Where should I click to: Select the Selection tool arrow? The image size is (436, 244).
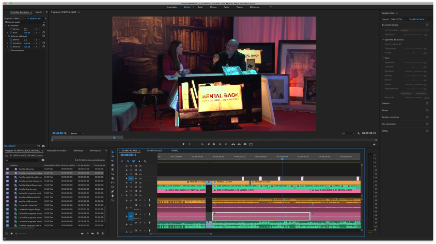112,152
